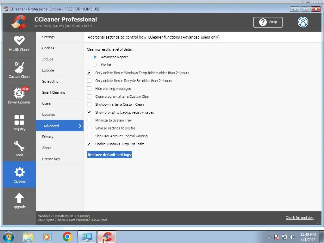Open the Tools wrench icon
This screenshot has width=324, height=243.
pyautogui.click(x=19, y=146)
